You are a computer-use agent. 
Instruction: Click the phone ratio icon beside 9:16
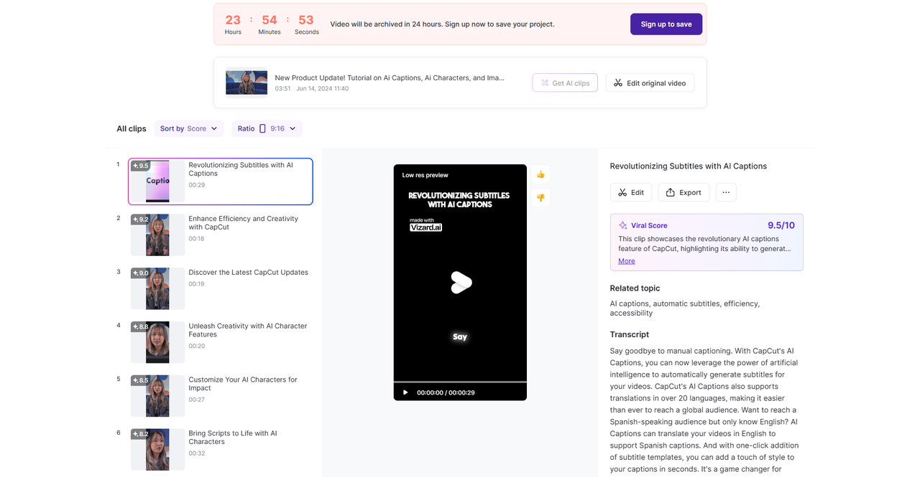click(262, 128)
